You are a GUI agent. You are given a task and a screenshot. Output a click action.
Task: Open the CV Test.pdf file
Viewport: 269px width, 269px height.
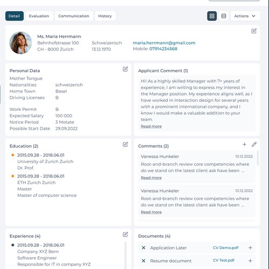click(x=223, y=260)
